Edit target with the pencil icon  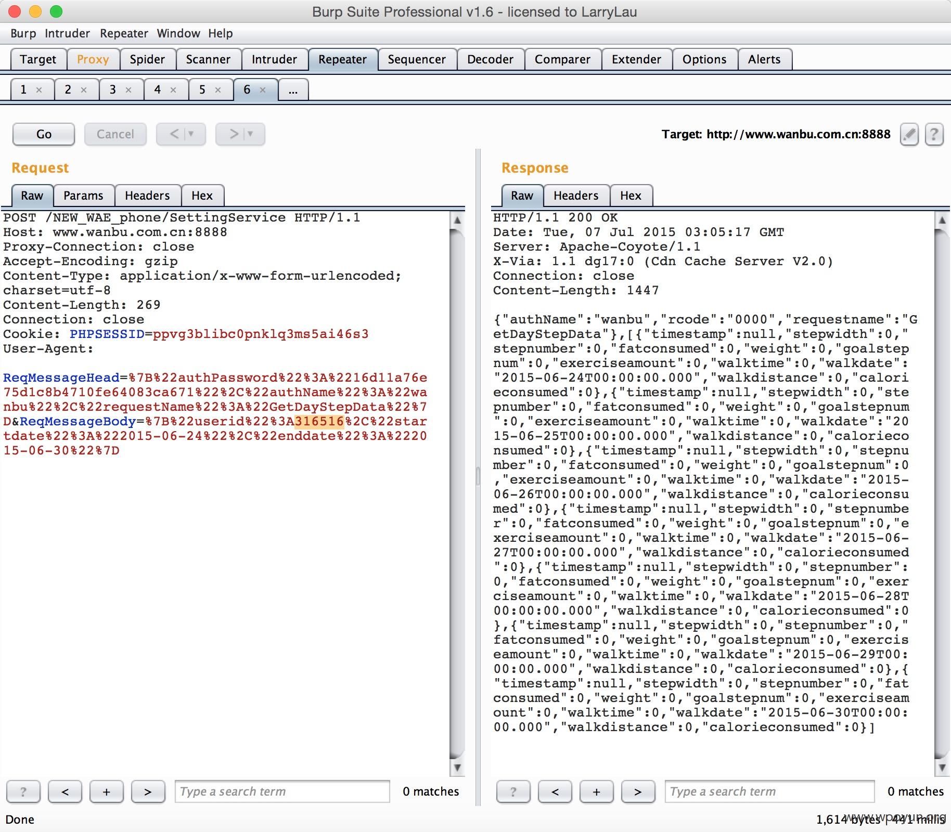(909, 135)
